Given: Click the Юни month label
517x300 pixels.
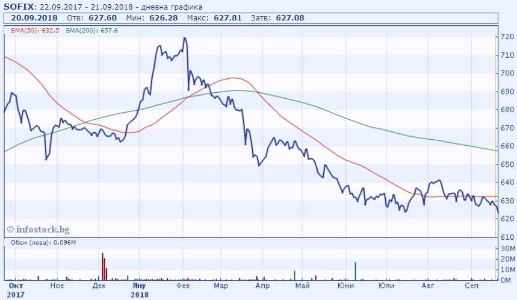Looking at the screenshot, I should click(x=345, y=286).
